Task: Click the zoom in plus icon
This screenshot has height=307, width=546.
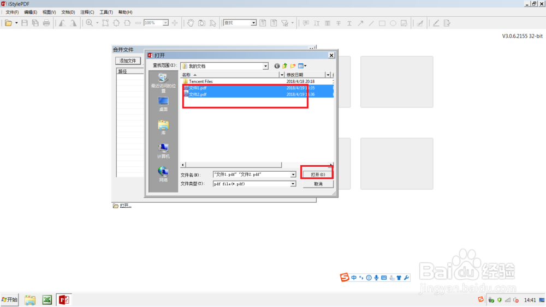Action: pos(175,23)
